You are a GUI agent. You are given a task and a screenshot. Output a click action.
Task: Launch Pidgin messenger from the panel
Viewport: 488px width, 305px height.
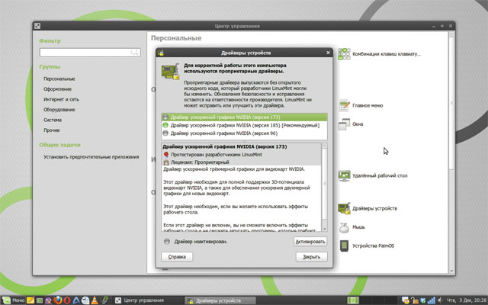(x=48, y=300)
